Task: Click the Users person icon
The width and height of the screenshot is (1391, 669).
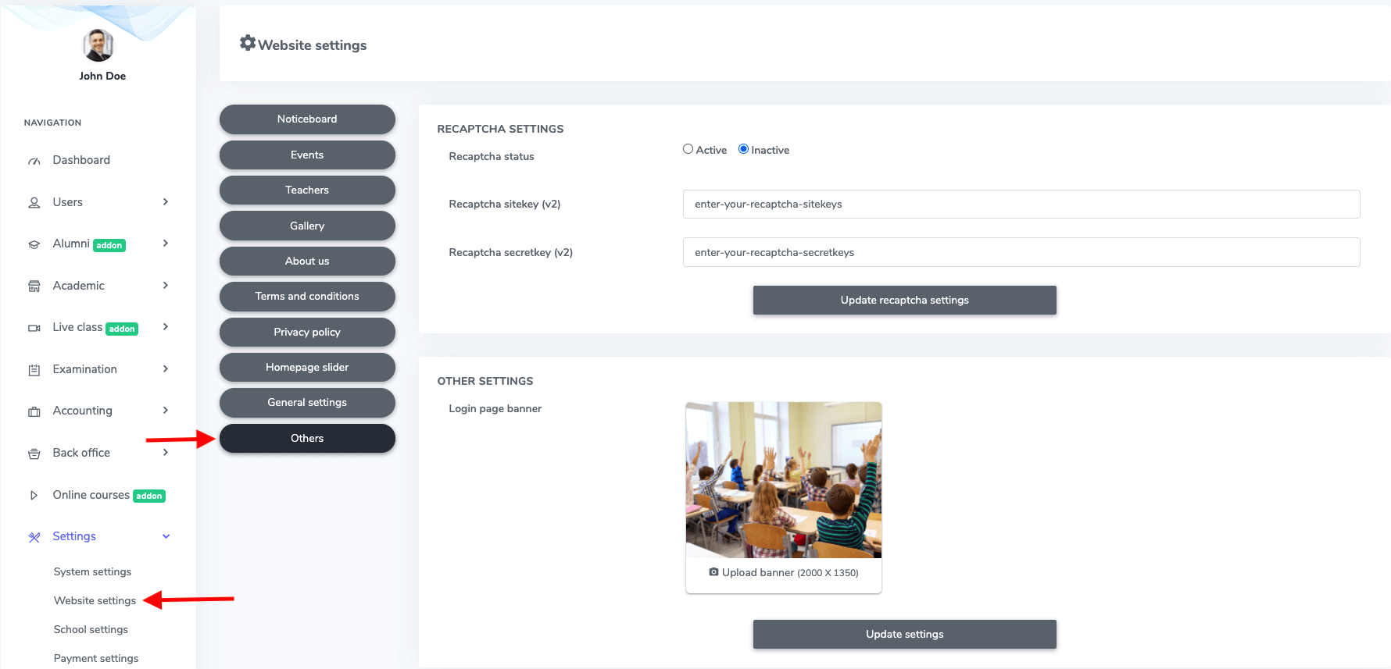Action: click(34, 203)
